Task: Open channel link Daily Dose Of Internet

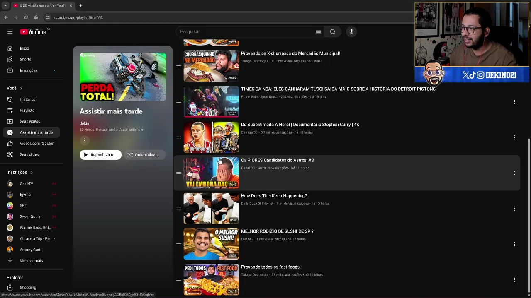Action: coord(257,204)
